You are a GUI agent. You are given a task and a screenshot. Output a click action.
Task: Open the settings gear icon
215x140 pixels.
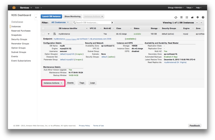tap(198, 17)
